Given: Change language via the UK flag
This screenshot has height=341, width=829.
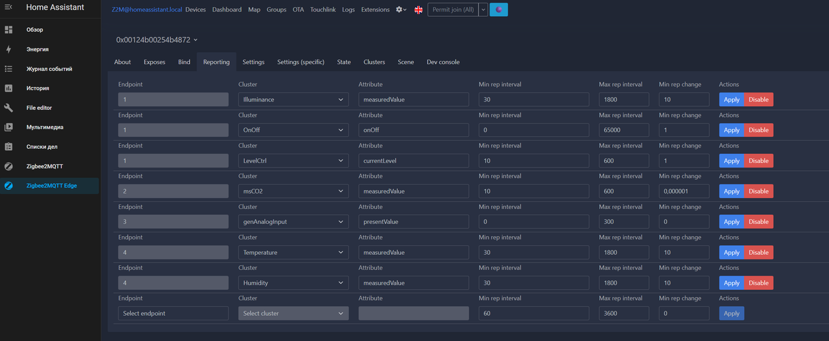Looking at the screenshot, I should point(418,10).
